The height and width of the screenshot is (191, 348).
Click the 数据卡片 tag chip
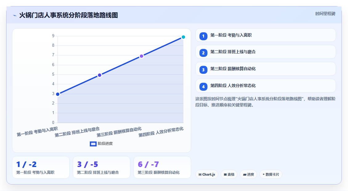pos(271,174)
